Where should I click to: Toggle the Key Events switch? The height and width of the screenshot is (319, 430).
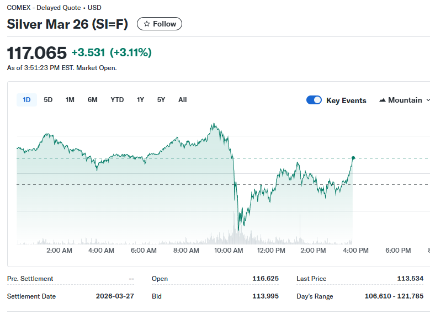[x=314, y=100]
